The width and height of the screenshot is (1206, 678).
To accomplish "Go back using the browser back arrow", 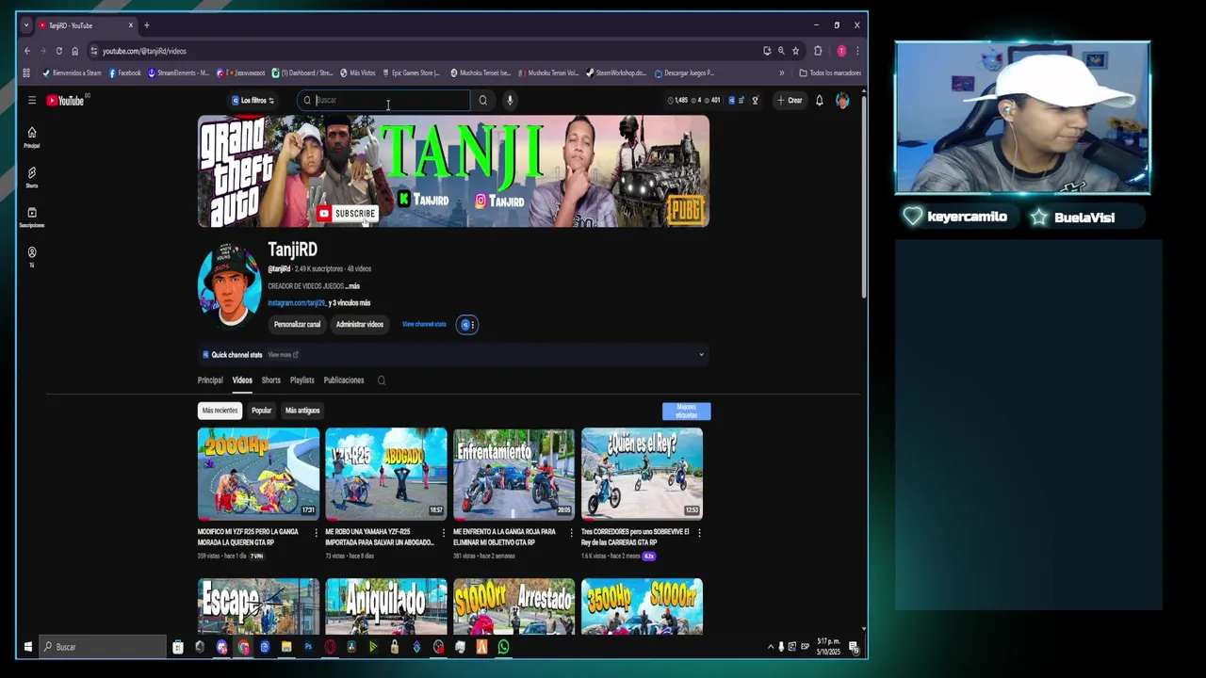I will pyautogui.click(x=27, y=51).
